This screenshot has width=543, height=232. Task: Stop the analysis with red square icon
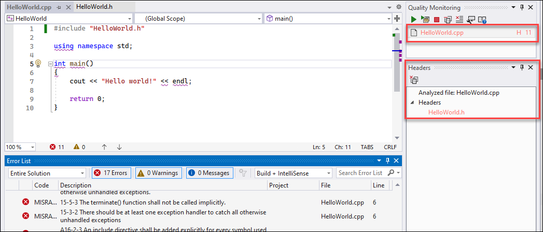437,20
